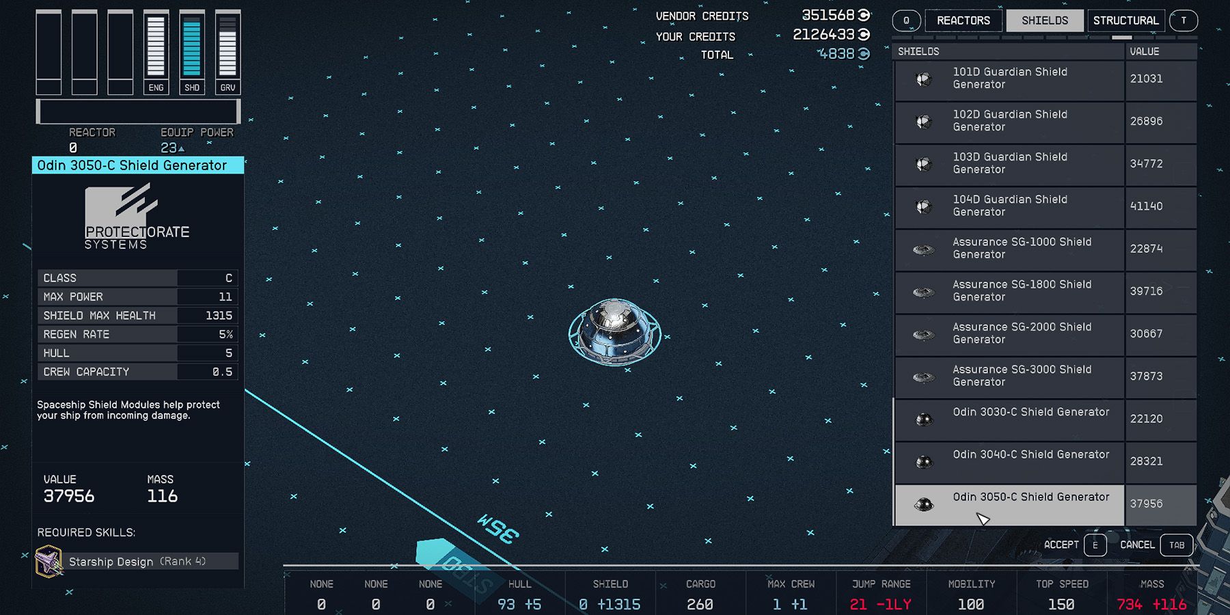1230x615 pixels.
Task: Select the Shields tab
Action: coord(1044,20)
